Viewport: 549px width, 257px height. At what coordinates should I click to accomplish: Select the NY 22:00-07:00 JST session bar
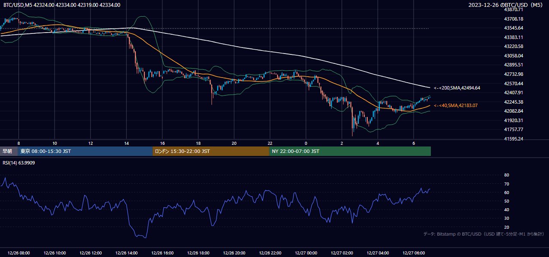[x=350, y=151]
